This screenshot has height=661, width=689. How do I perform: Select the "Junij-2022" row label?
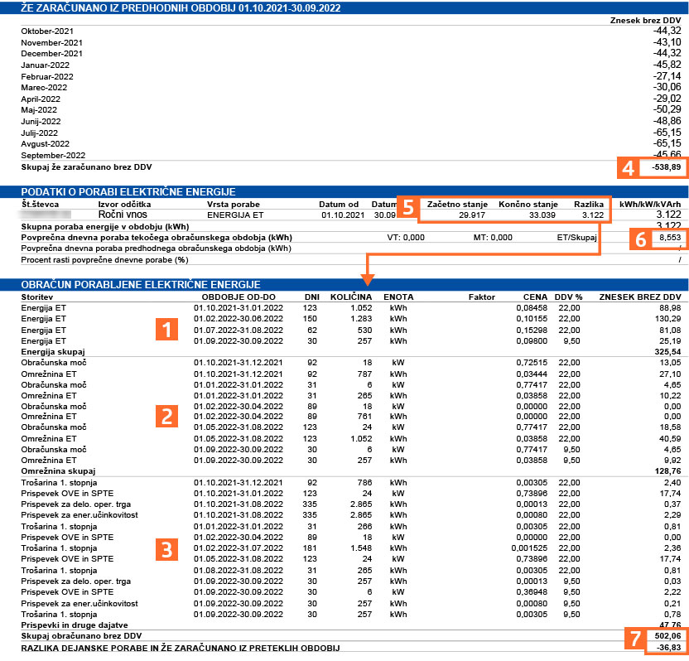click(41, 121)
